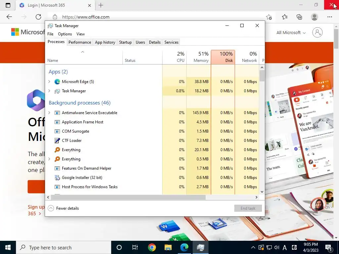The height and width of the screenshot is (254, 339).
Task: Switch to the App history tab
Action: click(105, 42)
